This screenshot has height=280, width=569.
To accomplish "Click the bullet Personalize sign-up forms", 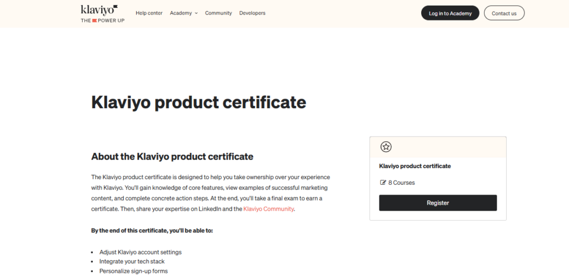I will point(133,271).
